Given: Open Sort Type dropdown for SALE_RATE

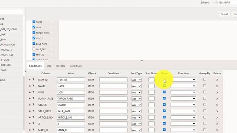Looking at the screenshot, I should click(136, 111).
